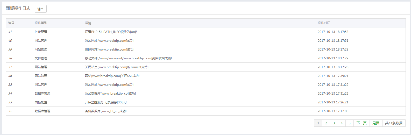Image resolution: width=411 pixels, height=135 pixels.
Task: Open page 3 in pagination
Action: [334, 123]
